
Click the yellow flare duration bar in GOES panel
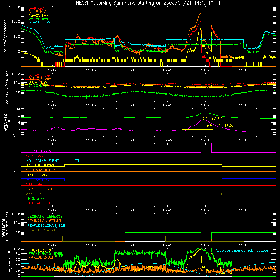(198, 129)
